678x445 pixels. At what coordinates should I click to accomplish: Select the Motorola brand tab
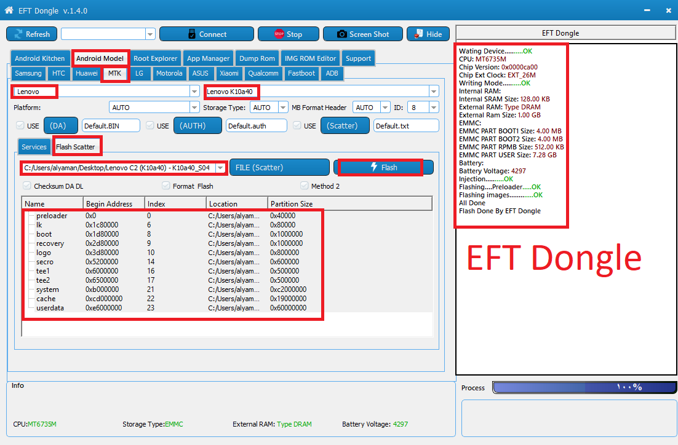[x=169, y=73]
